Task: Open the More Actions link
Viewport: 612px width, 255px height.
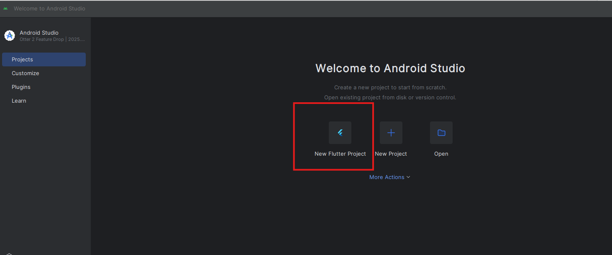Action: point(387,177)
